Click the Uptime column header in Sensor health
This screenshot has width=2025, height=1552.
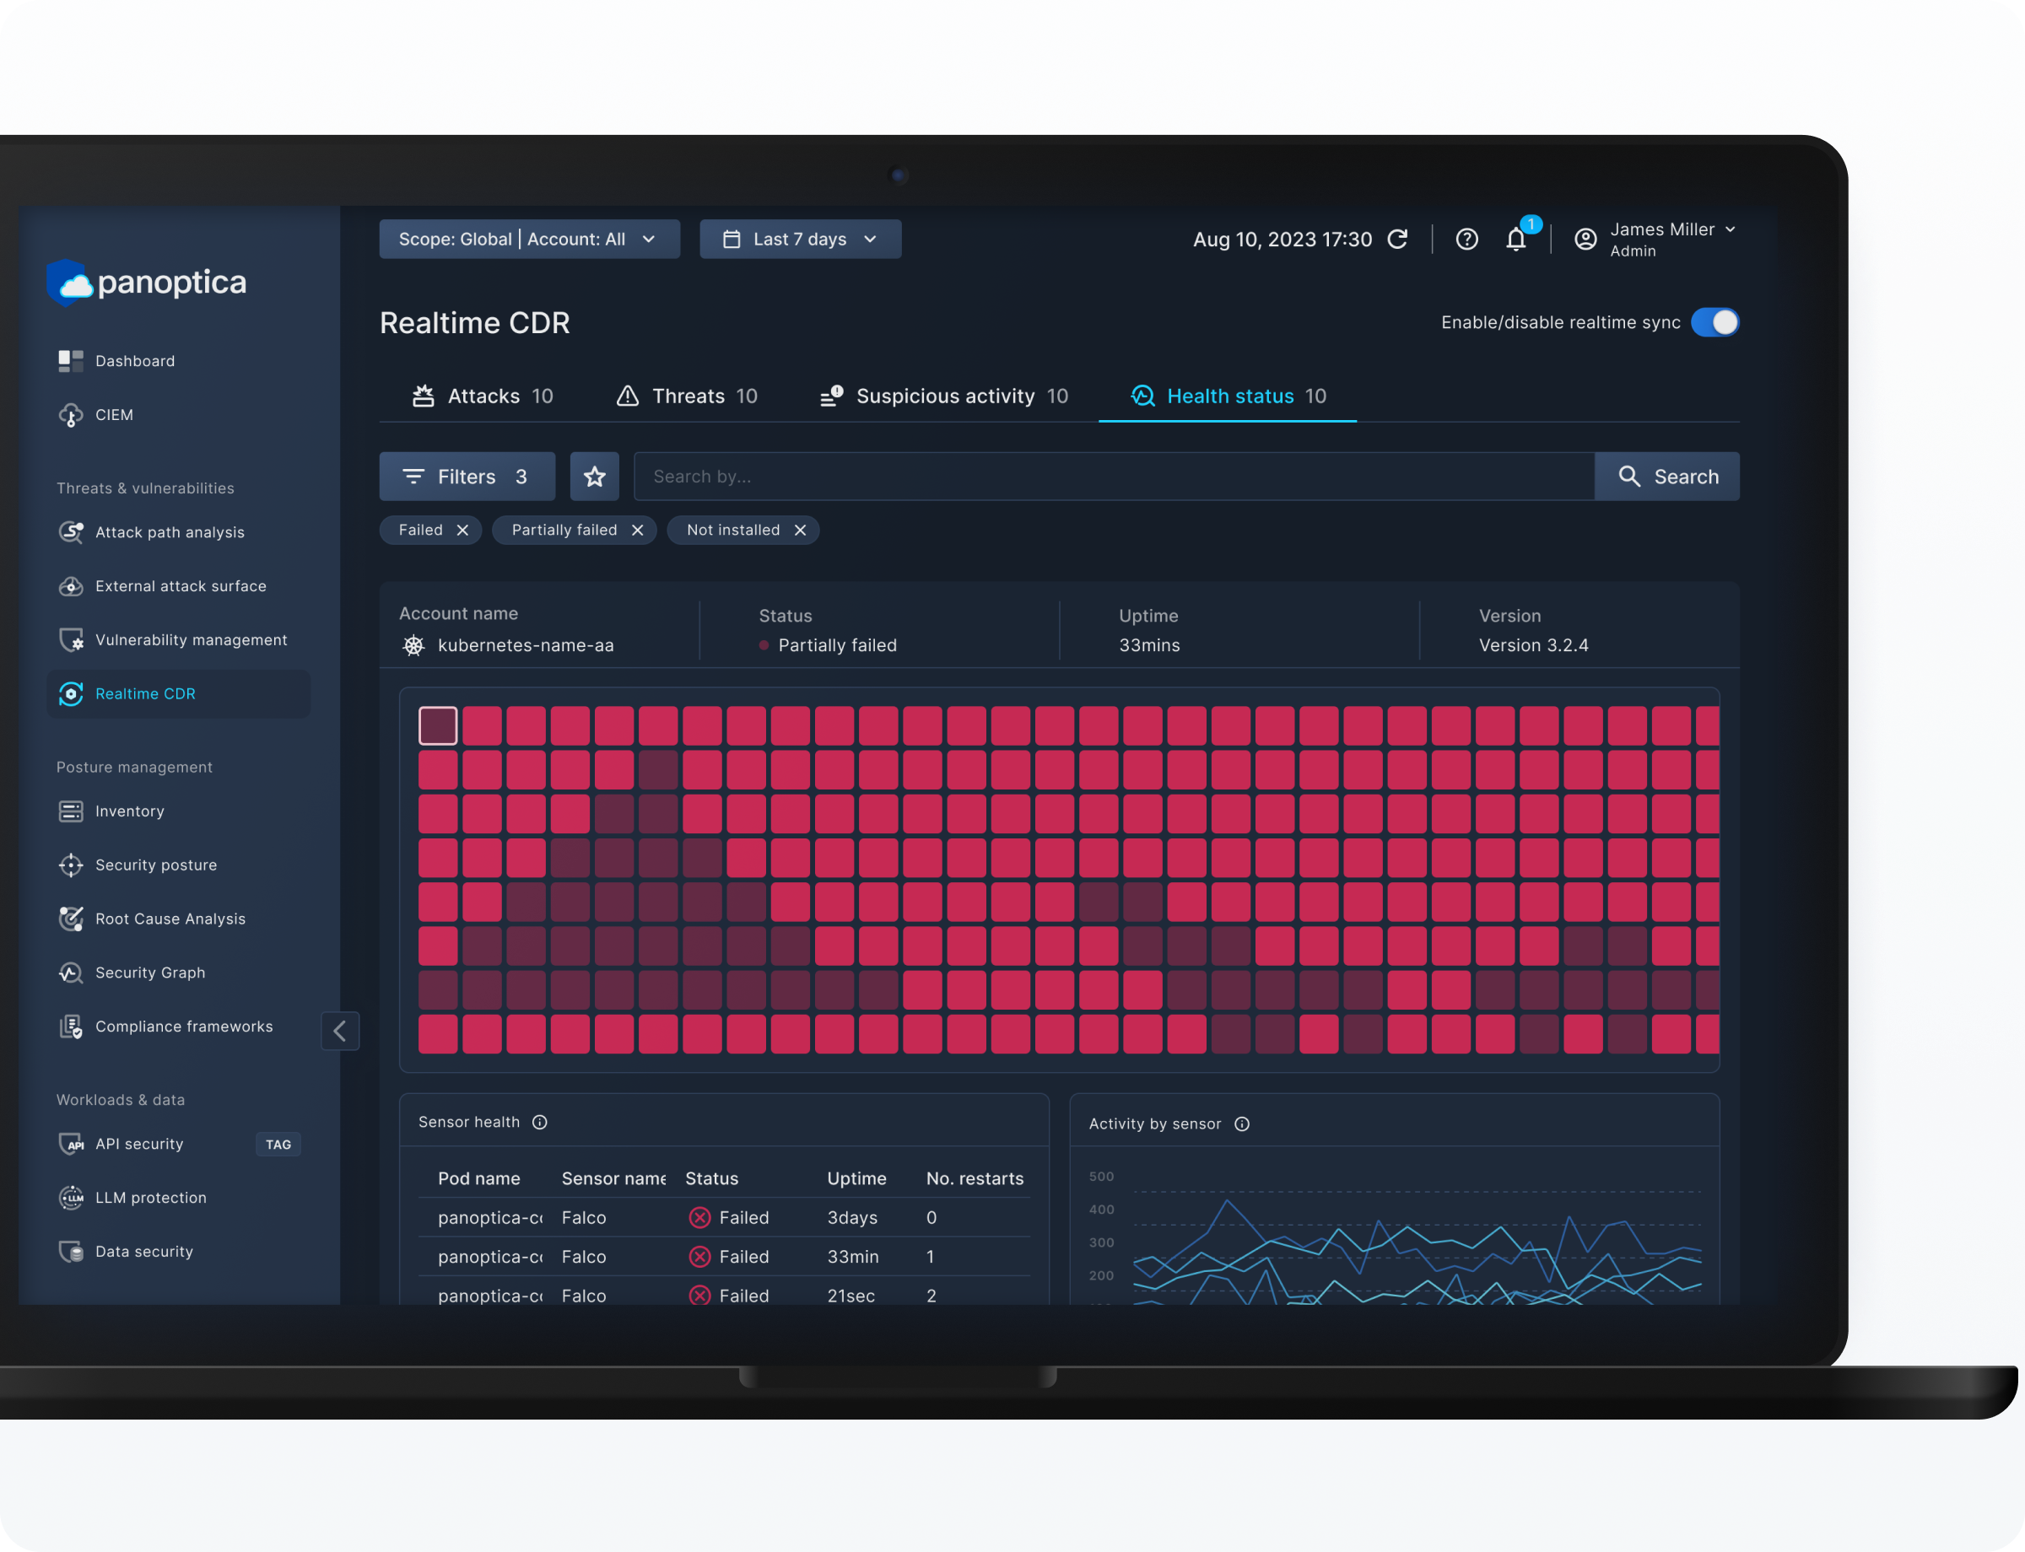pyautogui.click(x=856, y=1179)
